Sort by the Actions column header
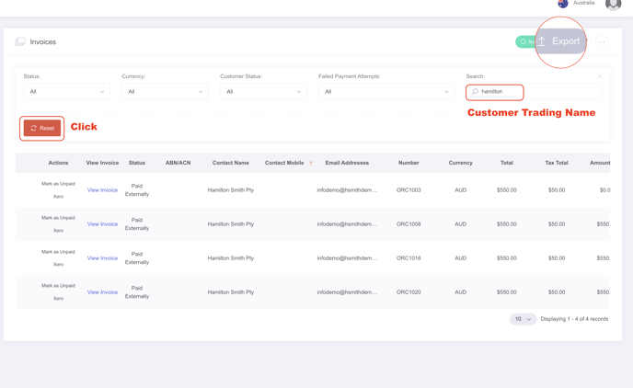 pos(58,163)
